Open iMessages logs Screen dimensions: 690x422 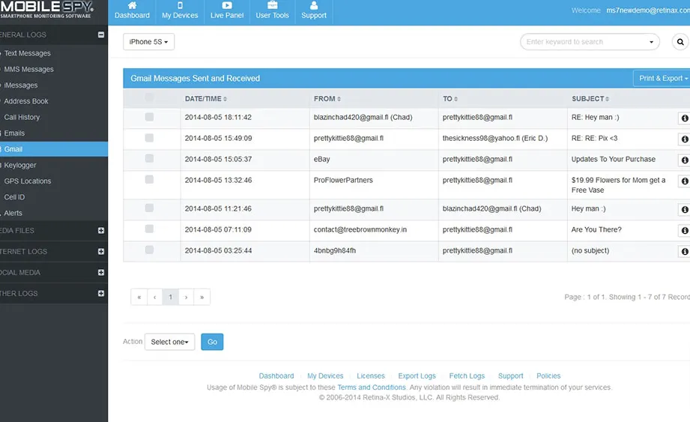point(21,85)
